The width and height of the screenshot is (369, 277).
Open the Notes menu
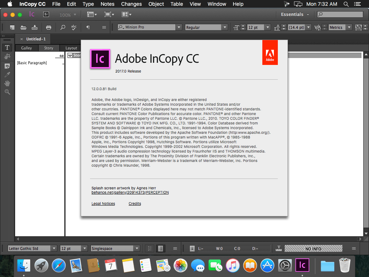107,4
